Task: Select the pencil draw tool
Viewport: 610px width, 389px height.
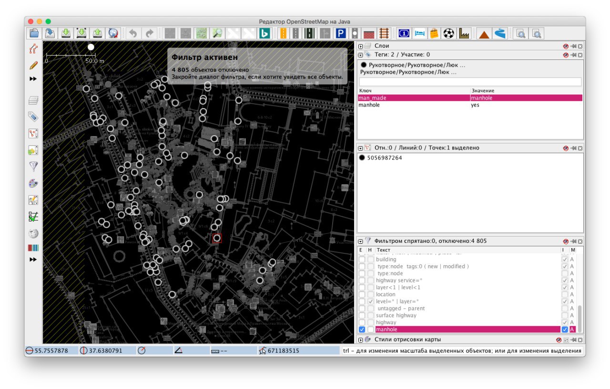Action: [33, 65]
